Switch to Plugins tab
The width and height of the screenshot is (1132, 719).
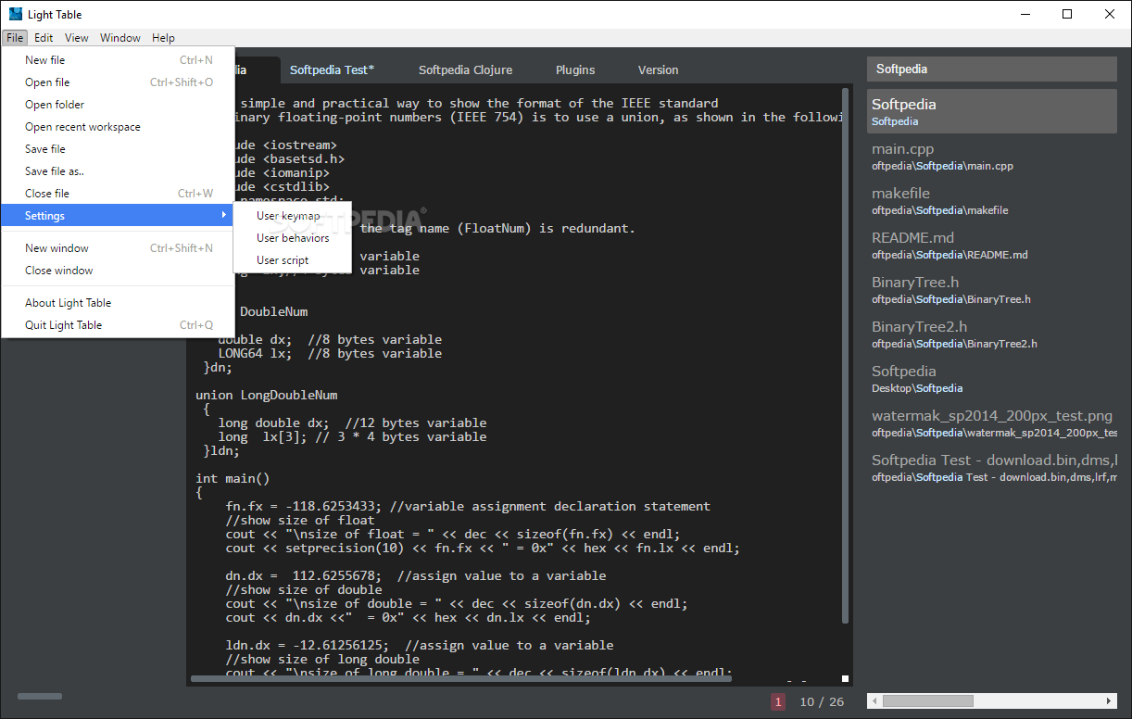(x=575, y=69)
